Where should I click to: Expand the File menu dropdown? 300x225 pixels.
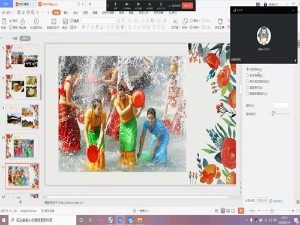coord(8,13)
